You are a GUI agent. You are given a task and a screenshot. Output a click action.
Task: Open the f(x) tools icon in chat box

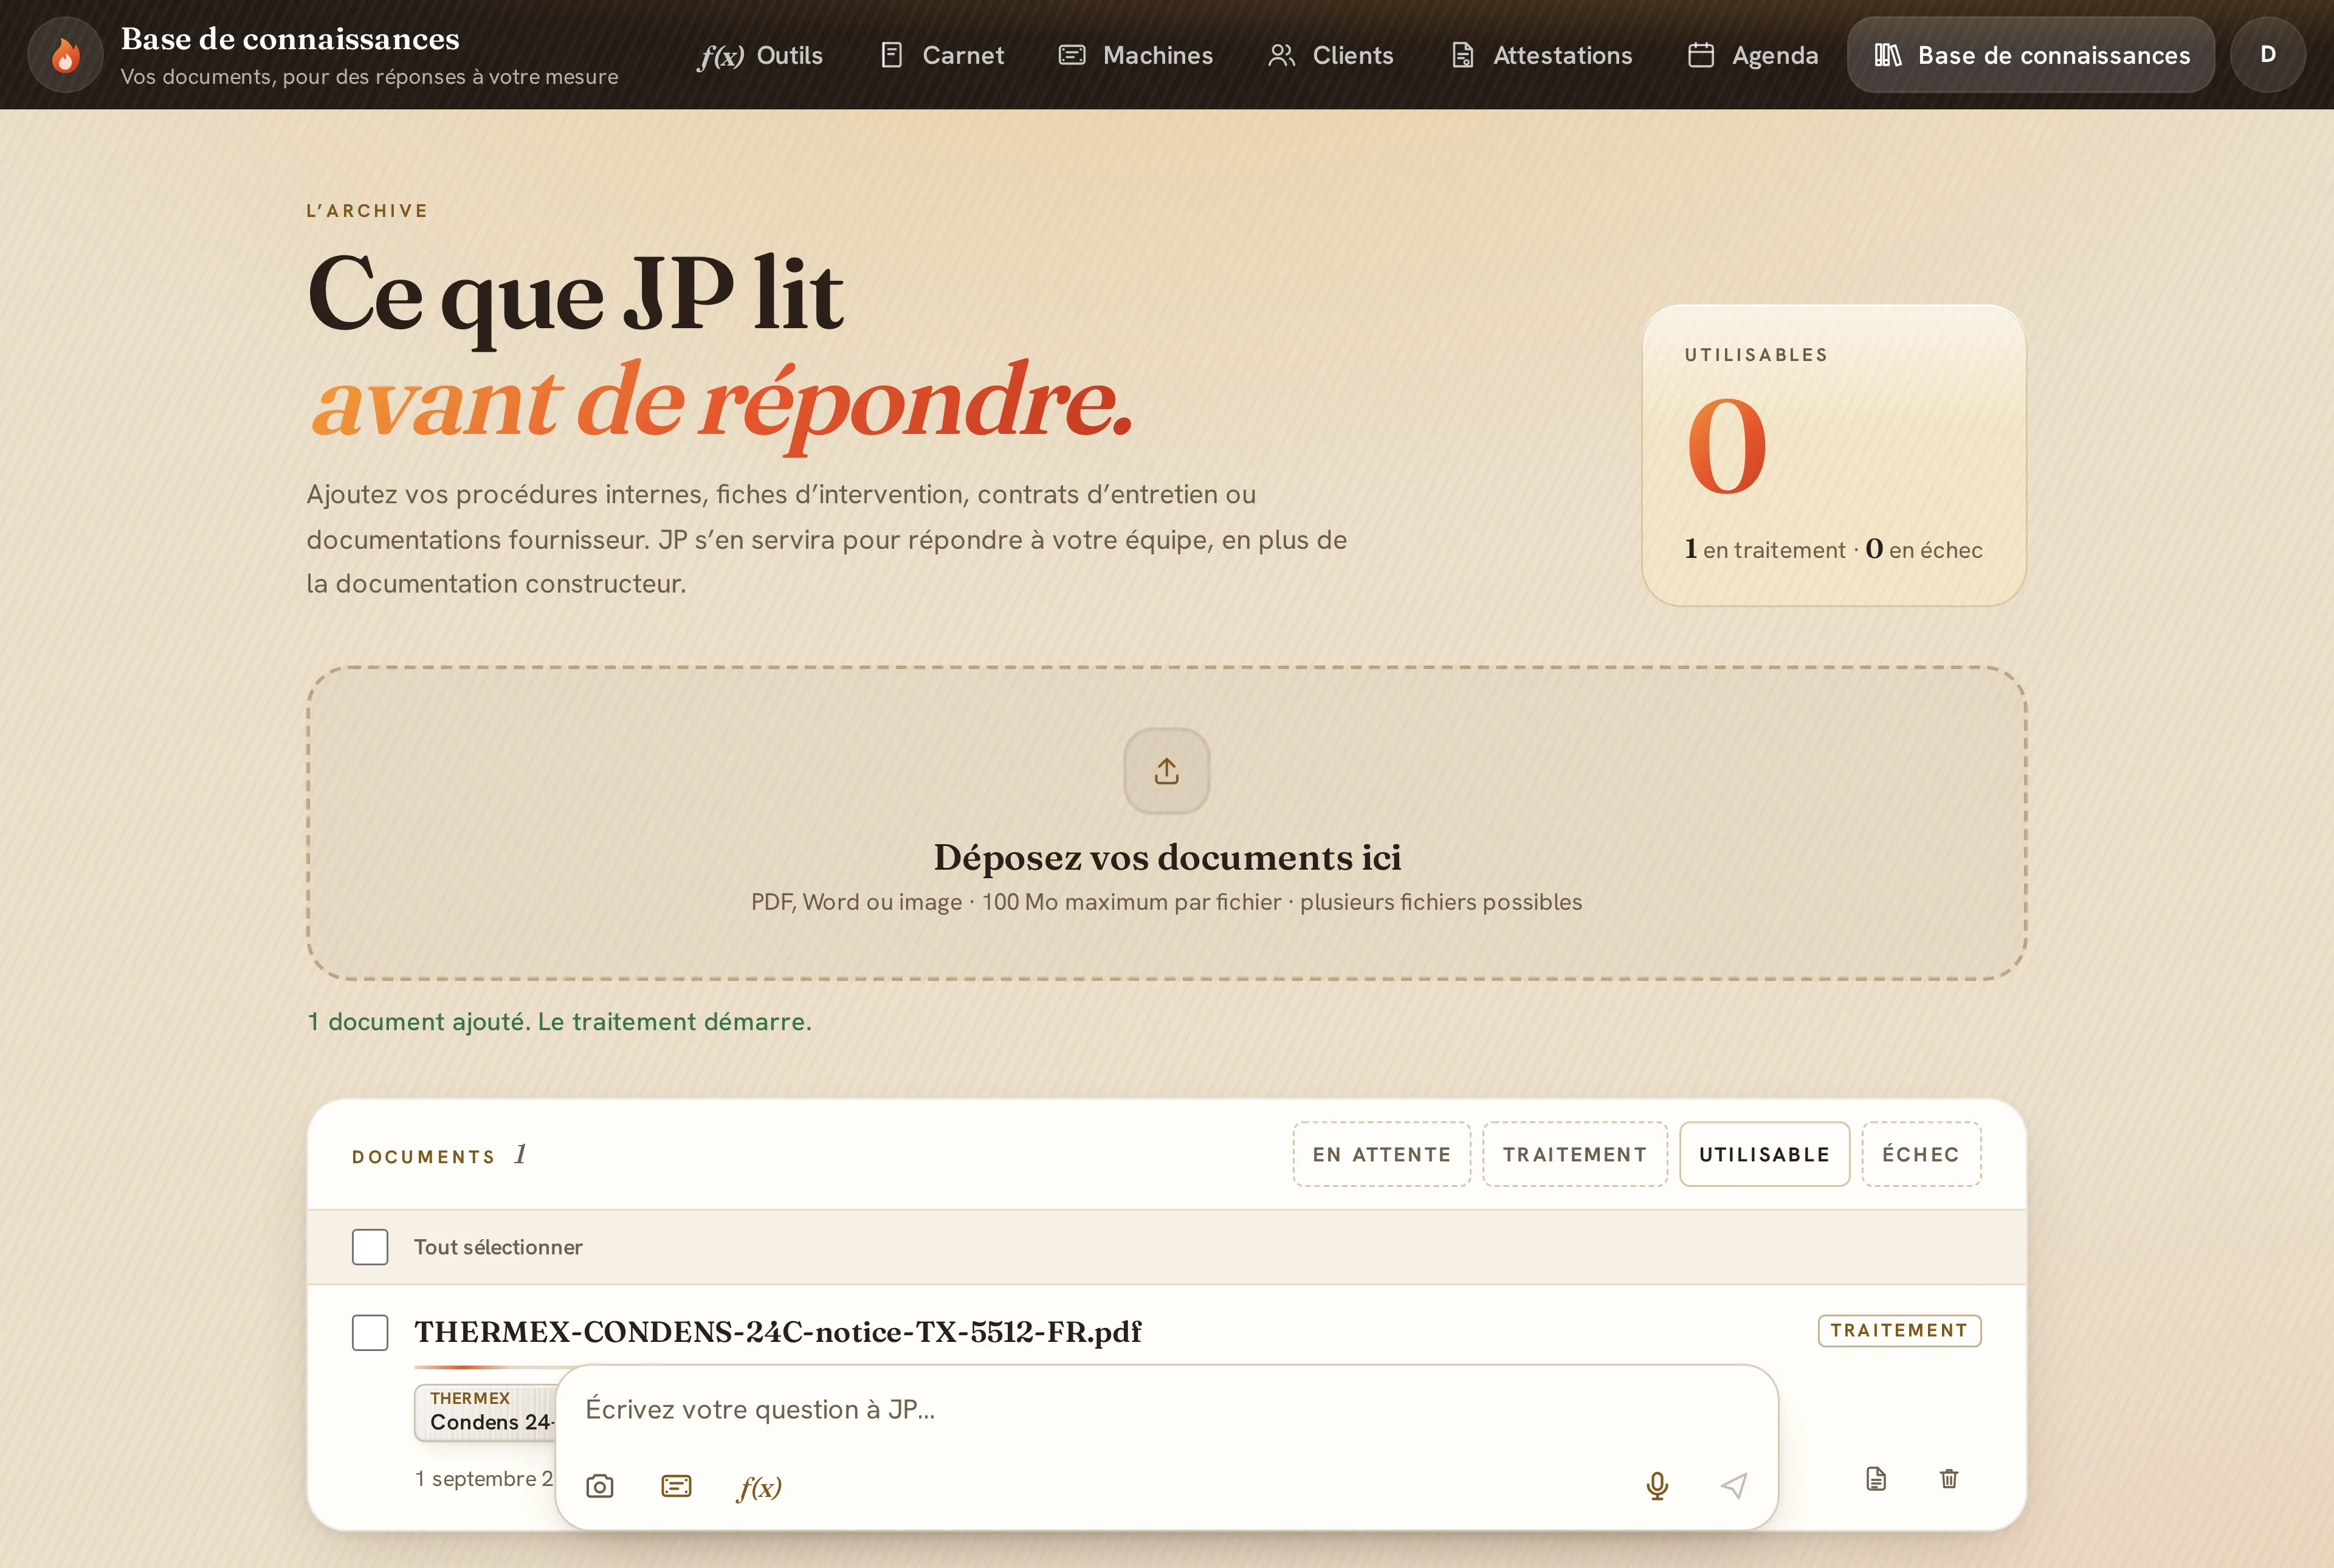[759, 1487]
